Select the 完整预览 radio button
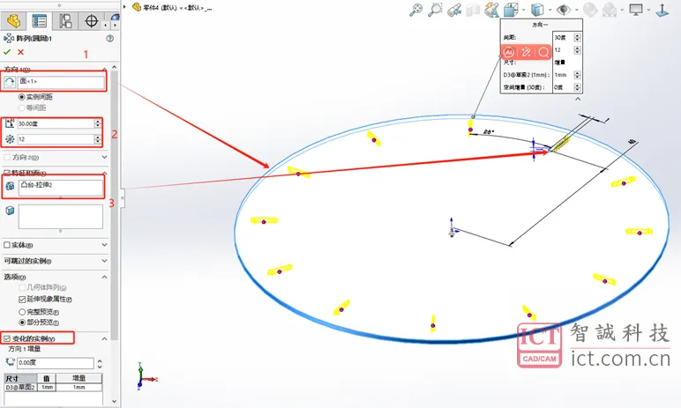 tap(22, 312)
